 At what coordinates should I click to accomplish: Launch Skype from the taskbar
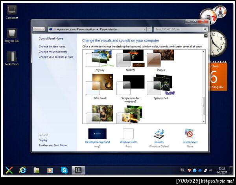click(x=64, y=170)
